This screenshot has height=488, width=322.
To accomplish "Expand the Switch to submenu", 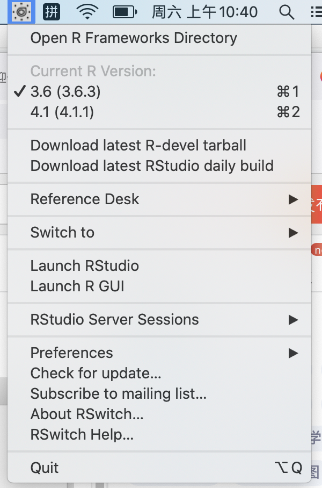I will pyautogui.click(x=62, y=232).
